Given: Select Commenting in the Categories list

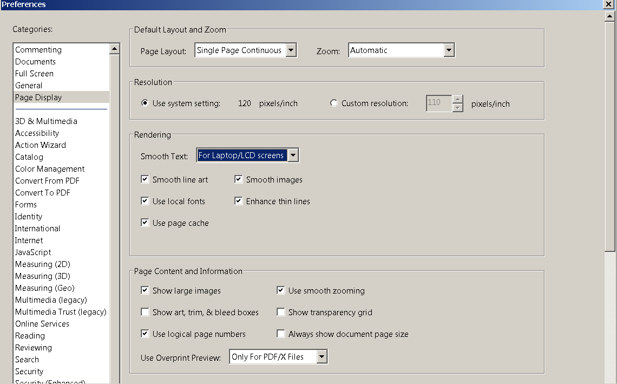Looking at the screenshot, I should pyautogui.click(x=38, y=50).
